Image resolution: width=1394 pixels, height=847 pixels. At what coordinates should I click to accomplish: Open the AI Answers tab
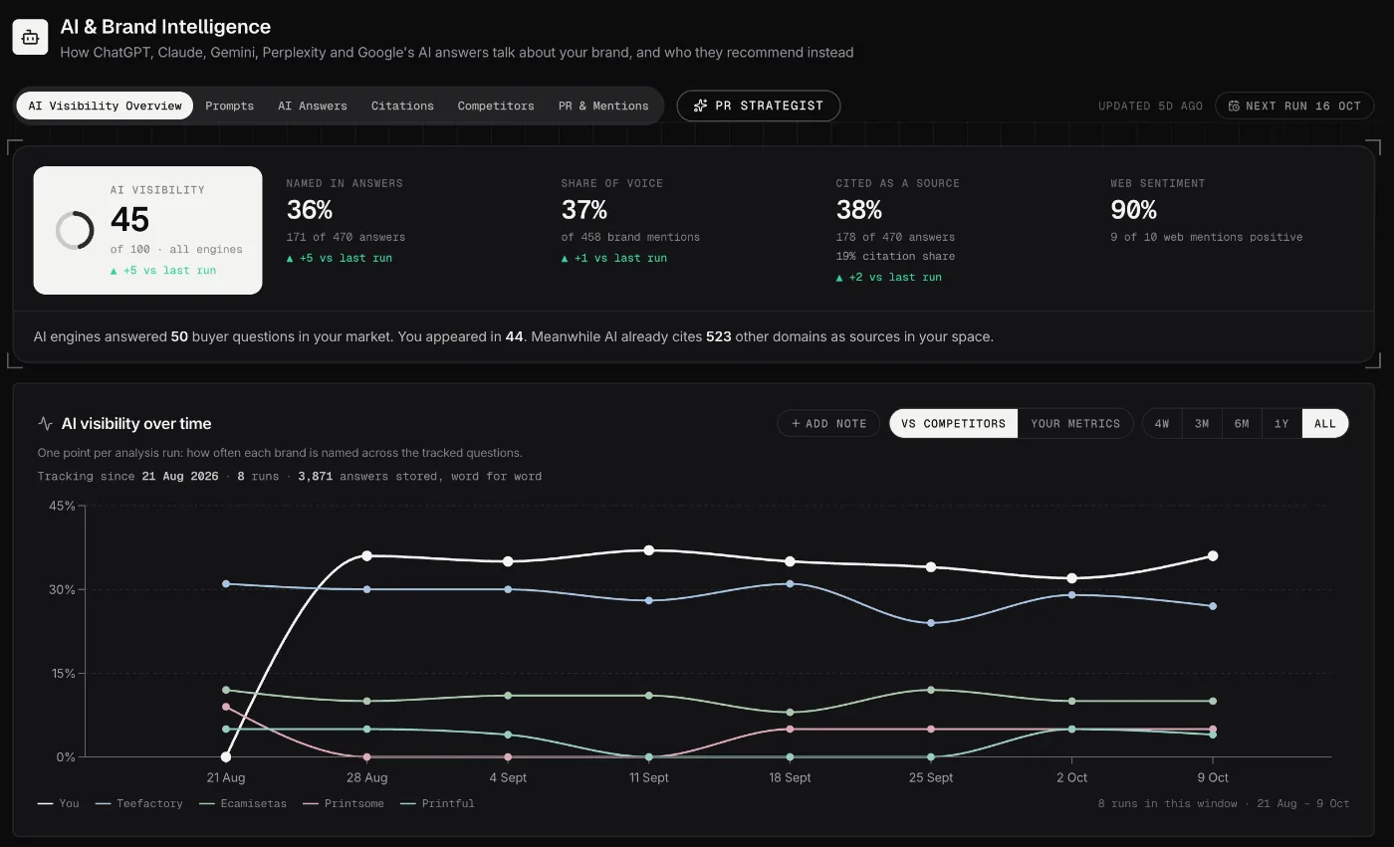[313, 106]
